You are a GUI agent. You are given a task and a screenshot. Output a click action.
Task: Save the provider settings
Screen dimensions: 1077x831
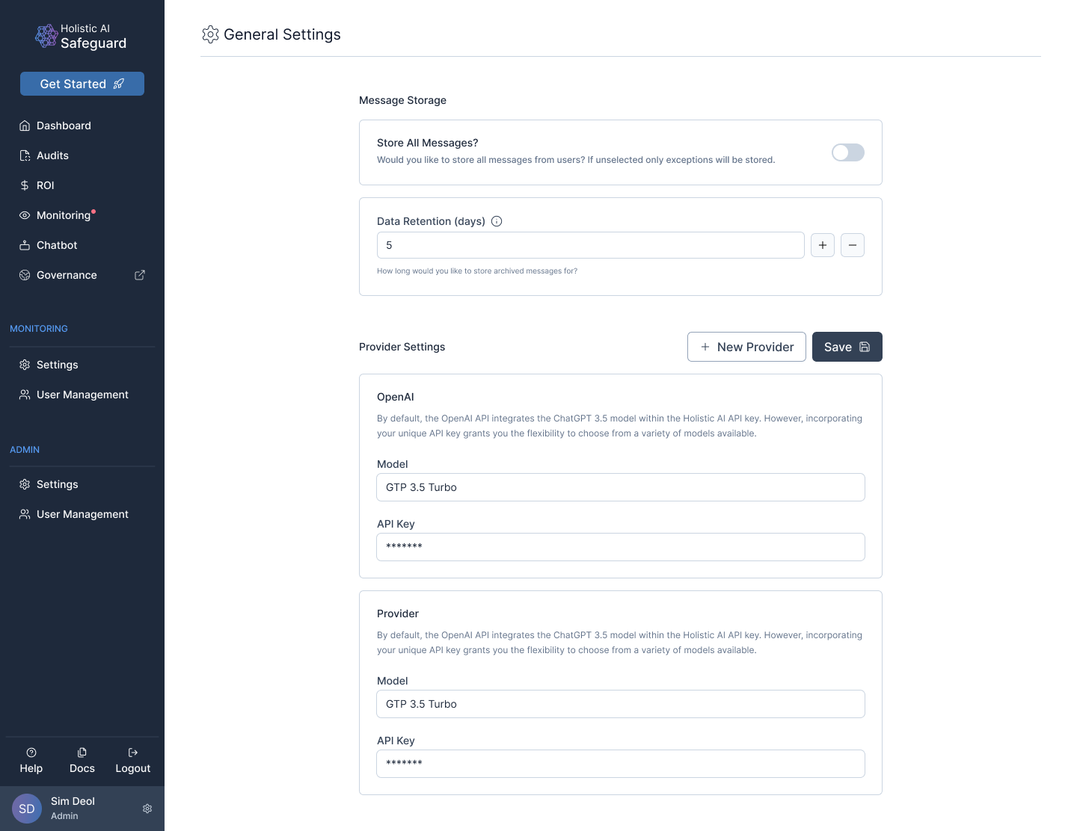[x=847, y=347]
